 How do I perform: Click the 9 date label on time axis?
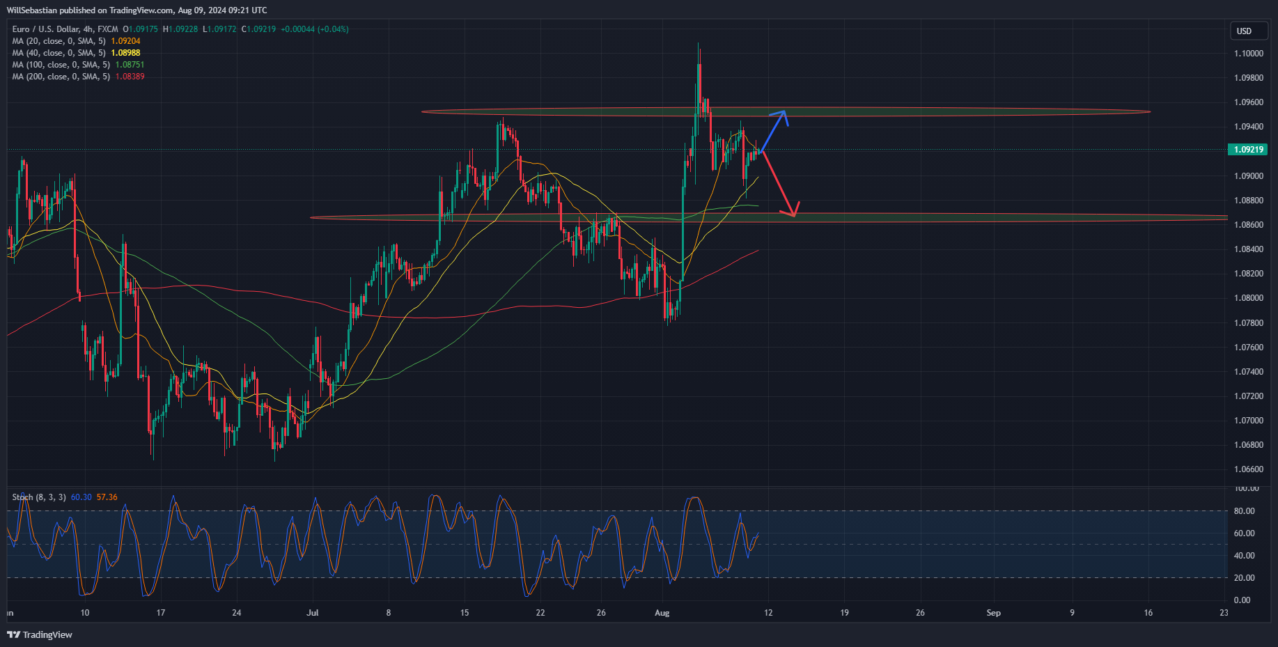pos(1072,613)
